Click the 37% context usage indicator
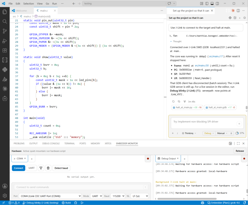This screenshot has width=248, height=205. [x=240, y=133]
